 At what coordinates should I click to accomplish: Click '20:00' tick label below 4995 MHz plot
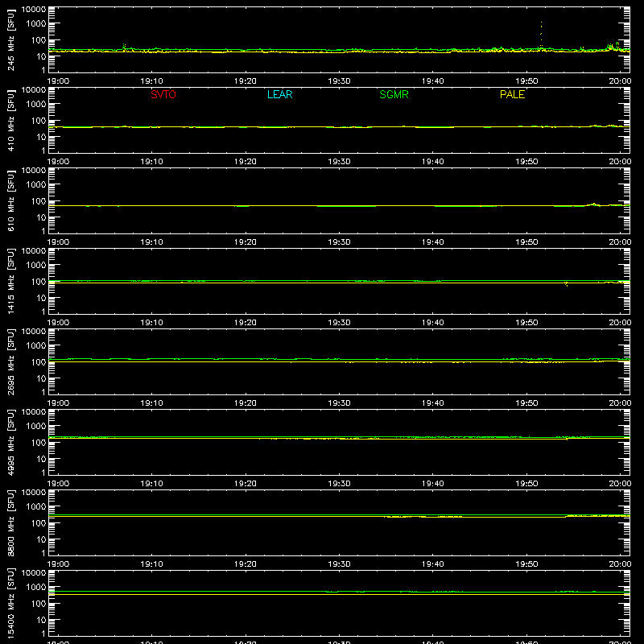point(620,484)
